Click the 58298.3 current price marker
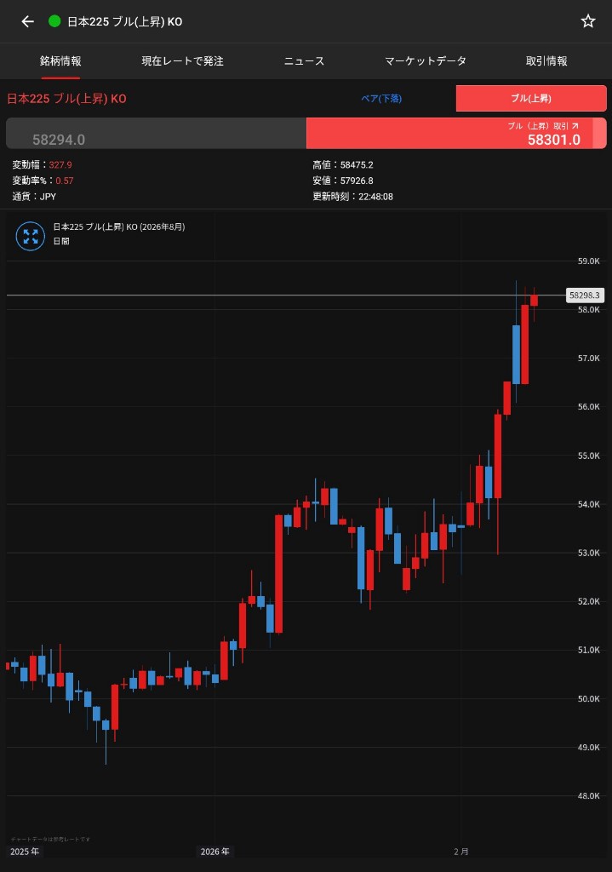This screenshot has height=872, width=612. click(585, 295)
